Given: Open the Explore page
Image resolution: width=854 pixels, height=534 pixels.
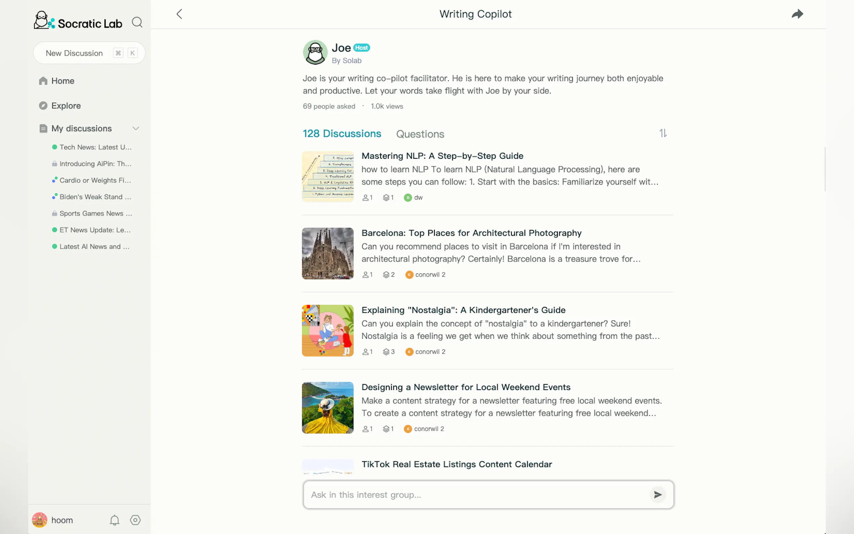Looking at the screenshot, I should coord(66,106).
